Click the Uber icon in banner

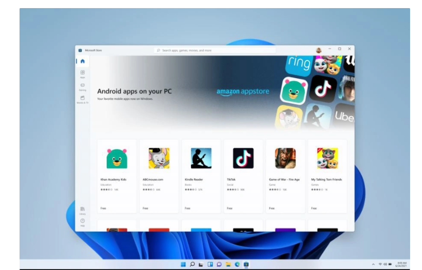tap(344, 116)
